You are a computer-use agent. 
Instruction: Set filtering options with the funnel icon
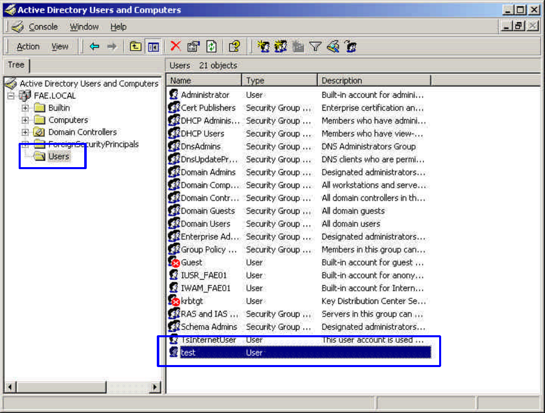coord(315,46)
